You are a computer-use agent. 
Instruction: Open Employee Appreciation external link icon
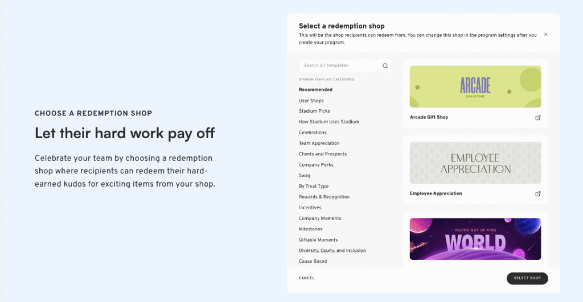(538, 193)
